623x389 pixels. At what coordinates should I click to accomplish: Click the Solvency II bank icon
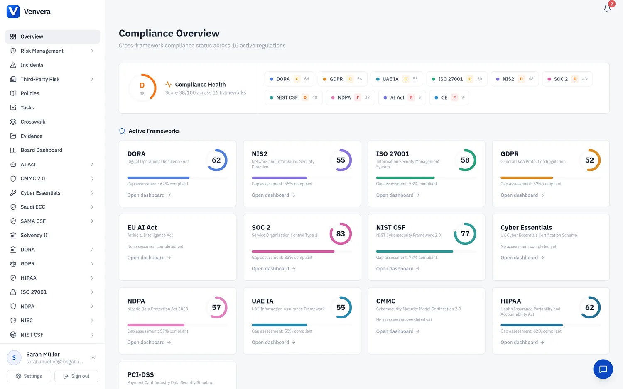pyautogui.click(x=13, y=235)
